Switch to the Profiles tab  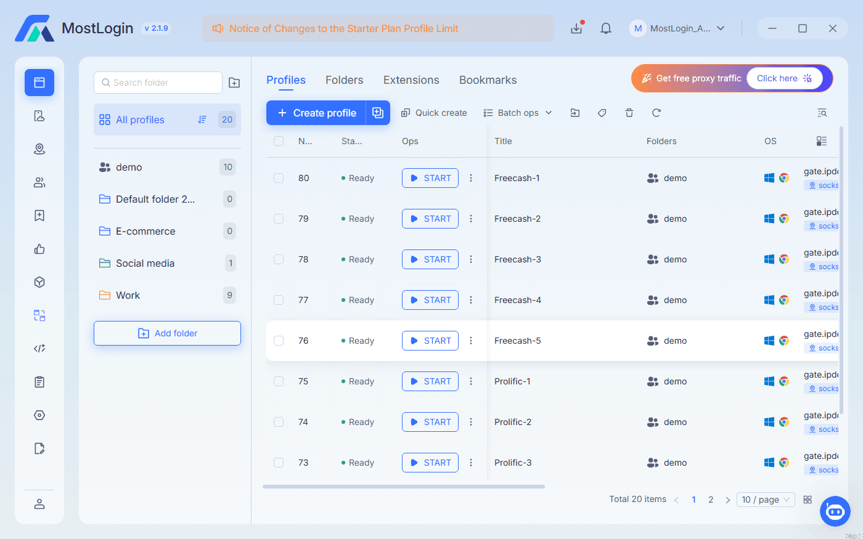click(x=286, y=80)
